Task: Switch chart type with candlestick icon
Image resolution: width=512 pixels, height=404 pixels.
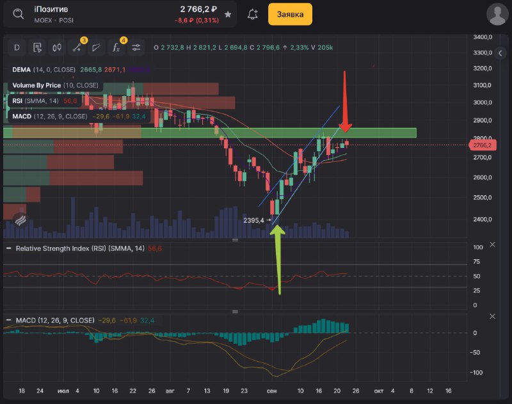Action: [57, 47]
